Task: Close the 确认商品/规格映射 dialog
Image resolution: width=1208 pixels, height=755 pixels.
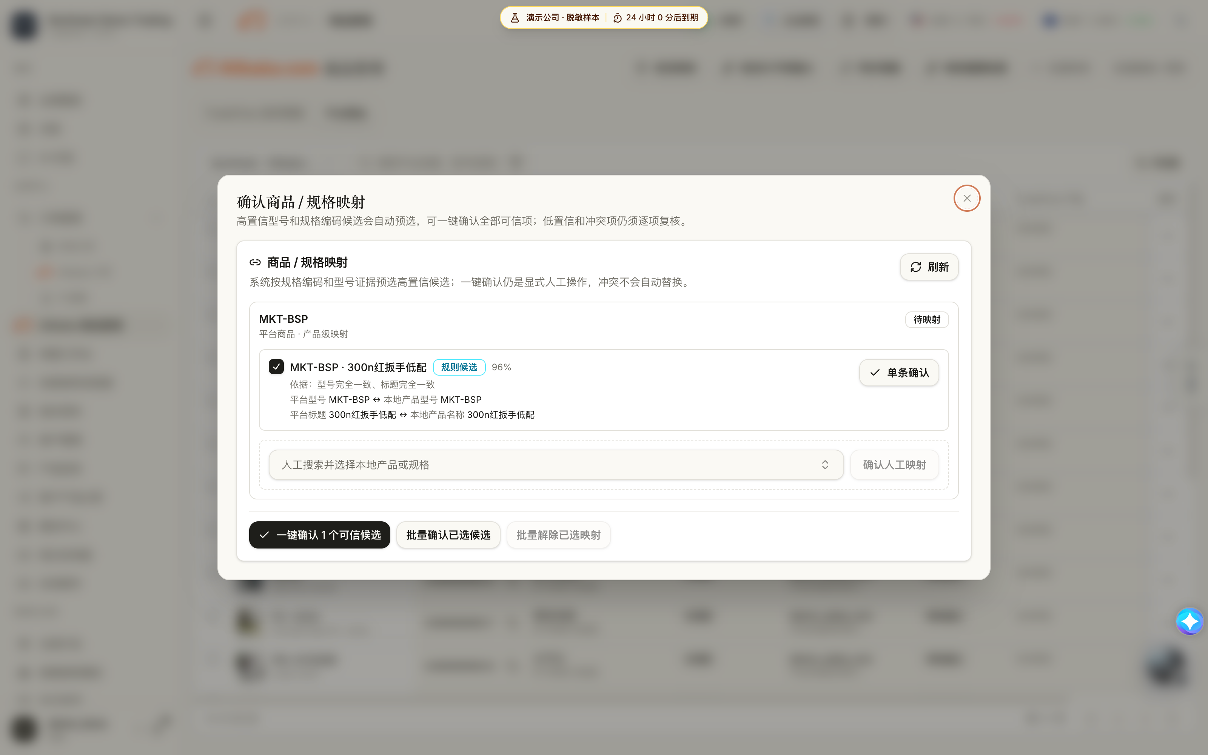Action: point(966,198)
